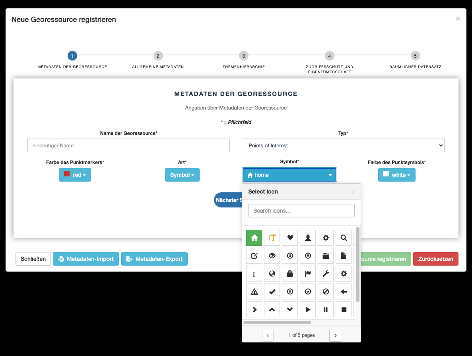Choose the warning triangle icon
Screen dimensions: 472x356
pyautogui.click(x=254, y=291)
